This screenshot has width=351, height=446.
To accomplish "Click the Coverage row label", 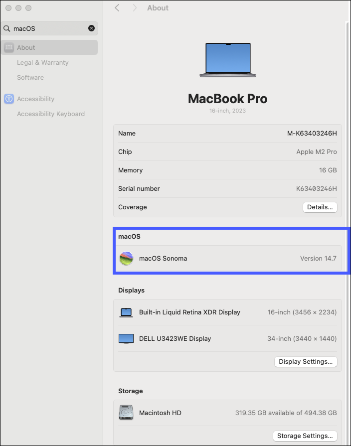I will click(x=132, y=207).
